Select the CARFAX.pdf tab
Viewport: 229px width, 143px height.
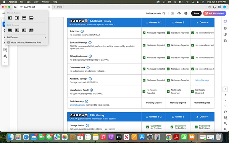click(x=35, y=7)
